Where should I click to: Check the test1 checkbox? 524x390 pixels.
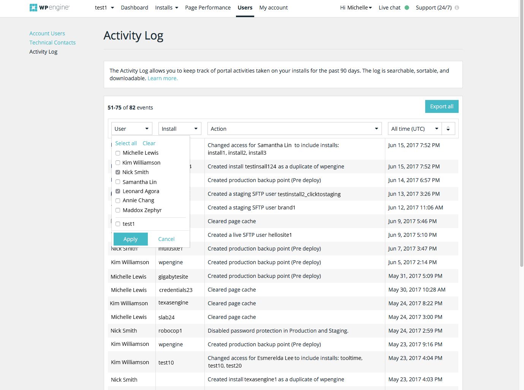118,224
